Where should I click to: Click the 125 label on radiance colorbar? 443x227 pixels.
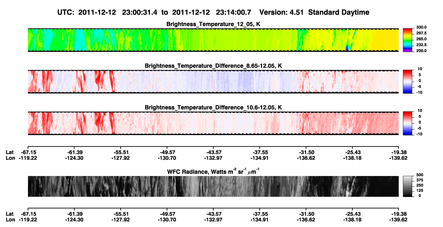(419, 190)
